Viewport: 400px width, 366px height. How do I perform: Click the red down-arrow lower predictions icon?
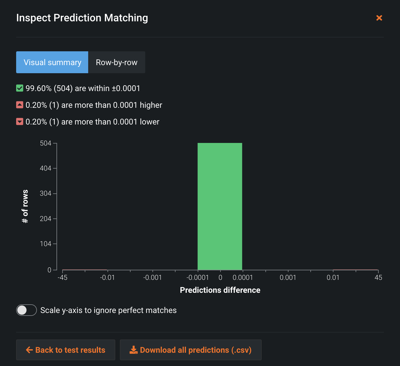click(20, 122)
